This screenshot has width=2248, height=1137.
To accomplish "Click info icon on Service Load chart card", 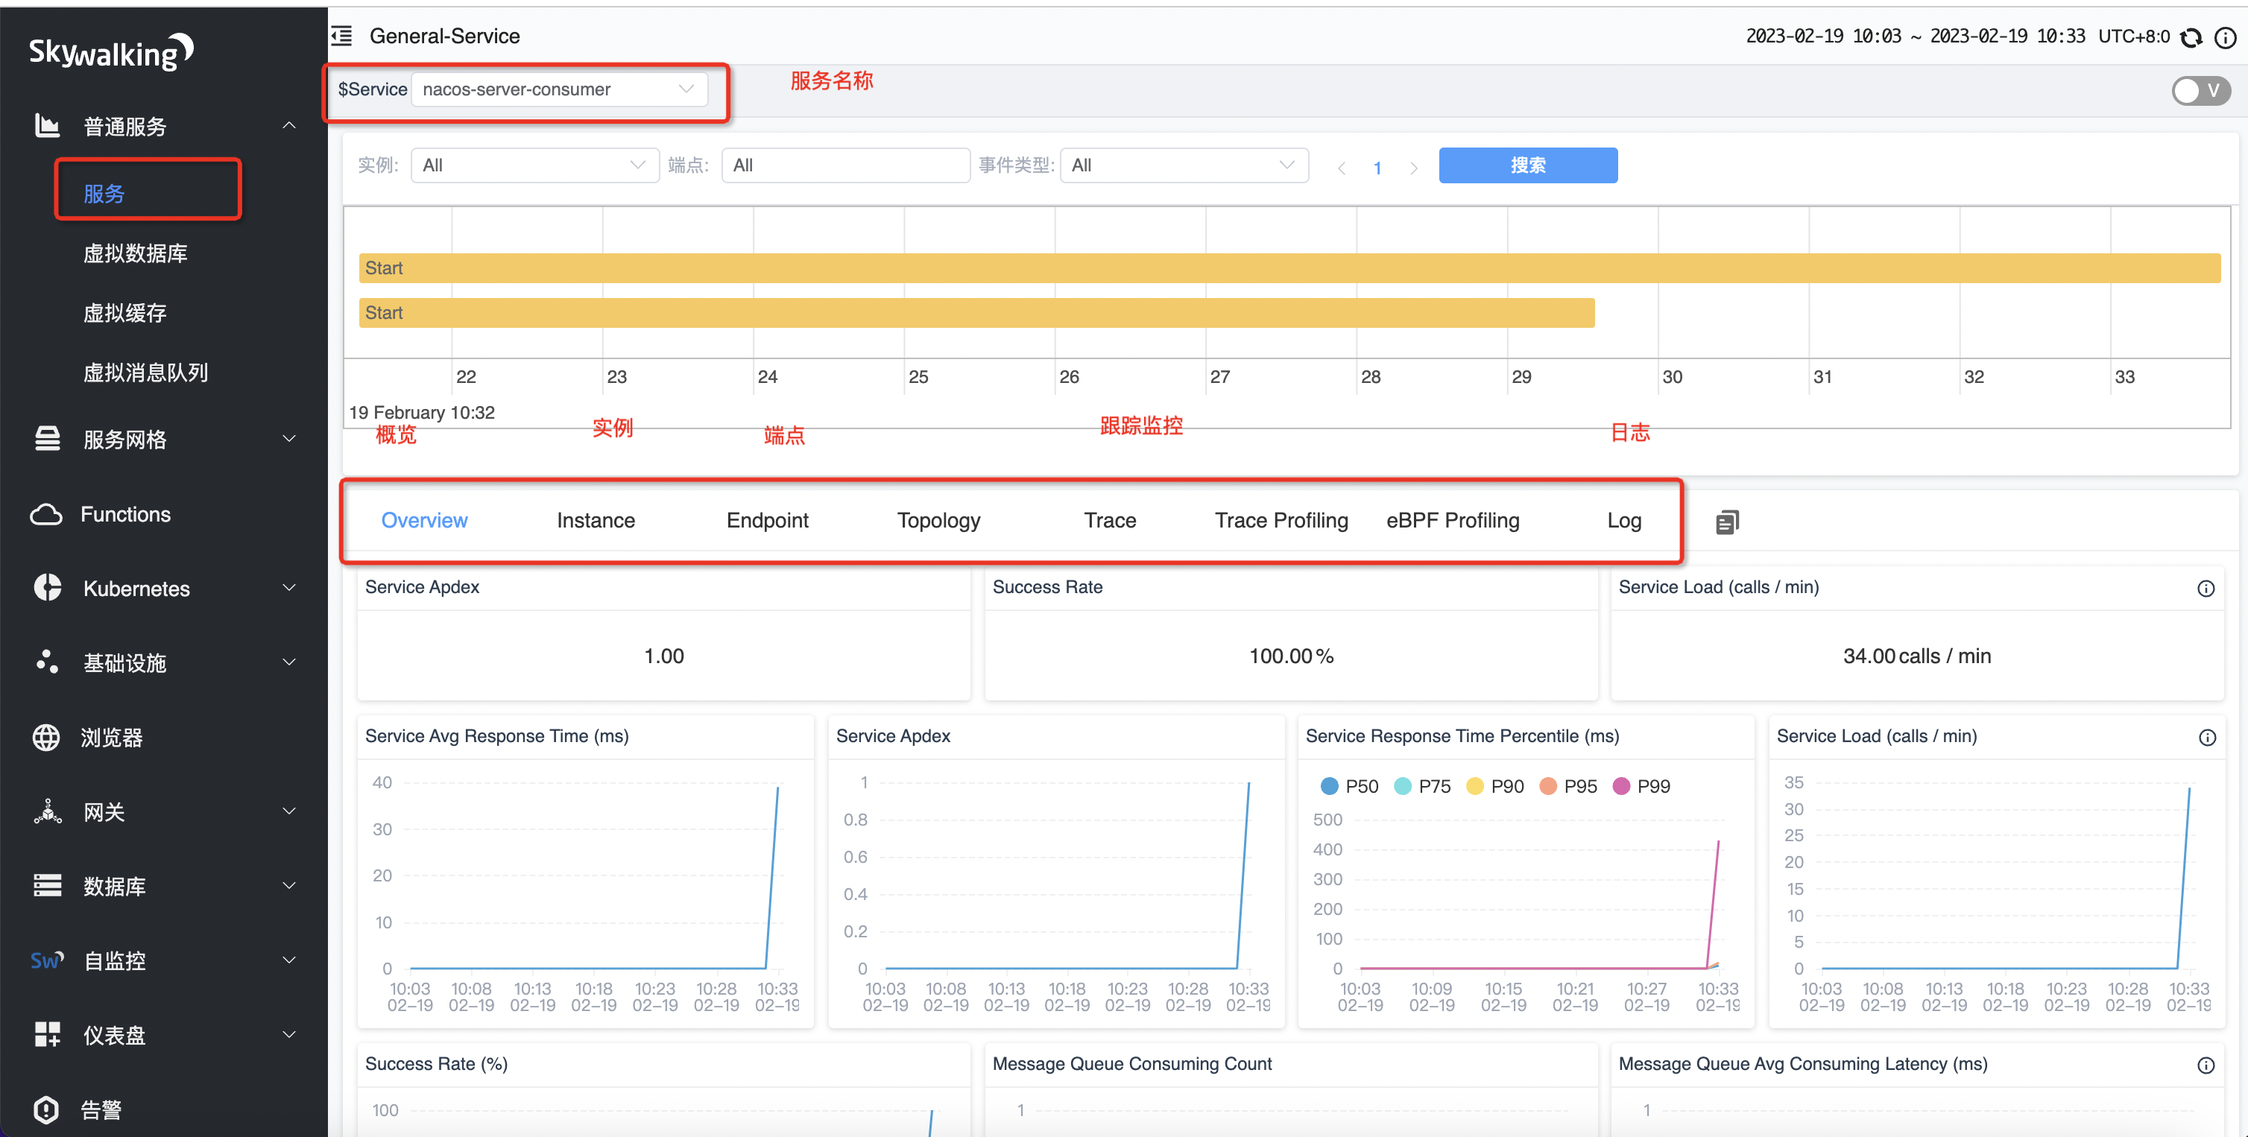I will tap(2208, 738).
